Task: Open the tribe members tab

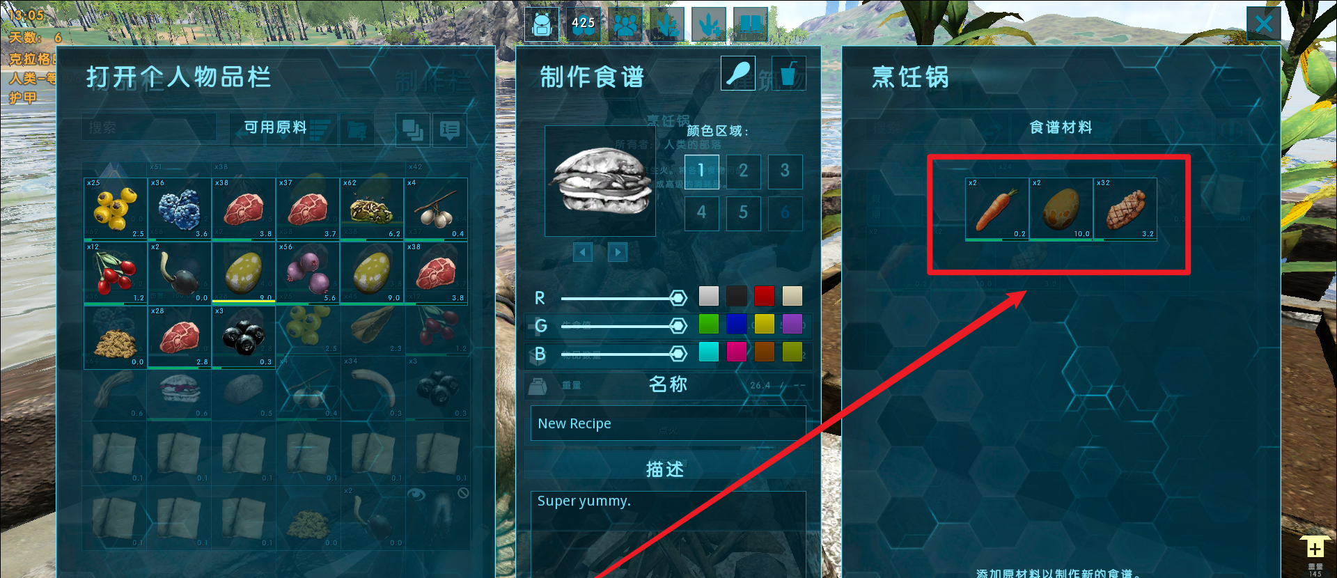Action: click(x=625, y=24)
